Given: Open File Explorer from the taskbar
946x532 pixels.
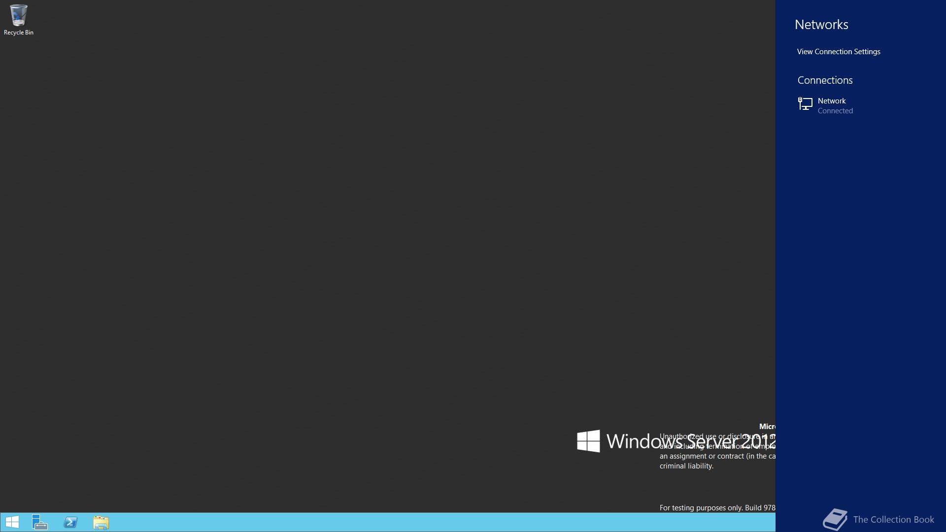Looking at the screenshot, I should (x=101, y=522).
